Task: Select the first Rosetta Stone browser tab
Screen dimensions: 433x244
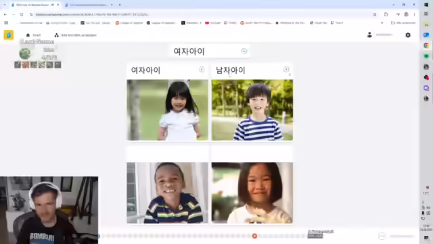Action: coord(35,5)
